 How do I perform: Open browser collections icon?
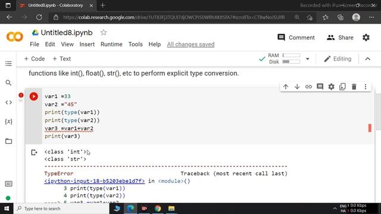click(x=341, y=17)
